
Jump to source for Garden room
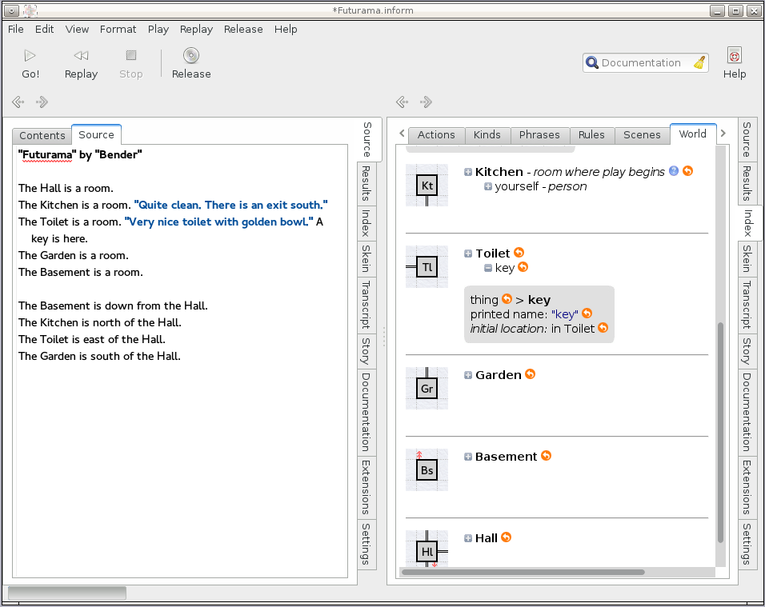tap(531, 374)
